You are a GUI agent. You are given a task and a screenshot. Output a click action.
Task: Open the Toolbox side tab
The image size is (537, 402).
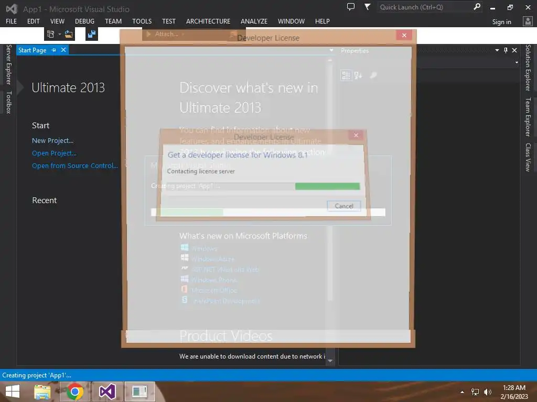pyautogui.click(x=9, y=102)
